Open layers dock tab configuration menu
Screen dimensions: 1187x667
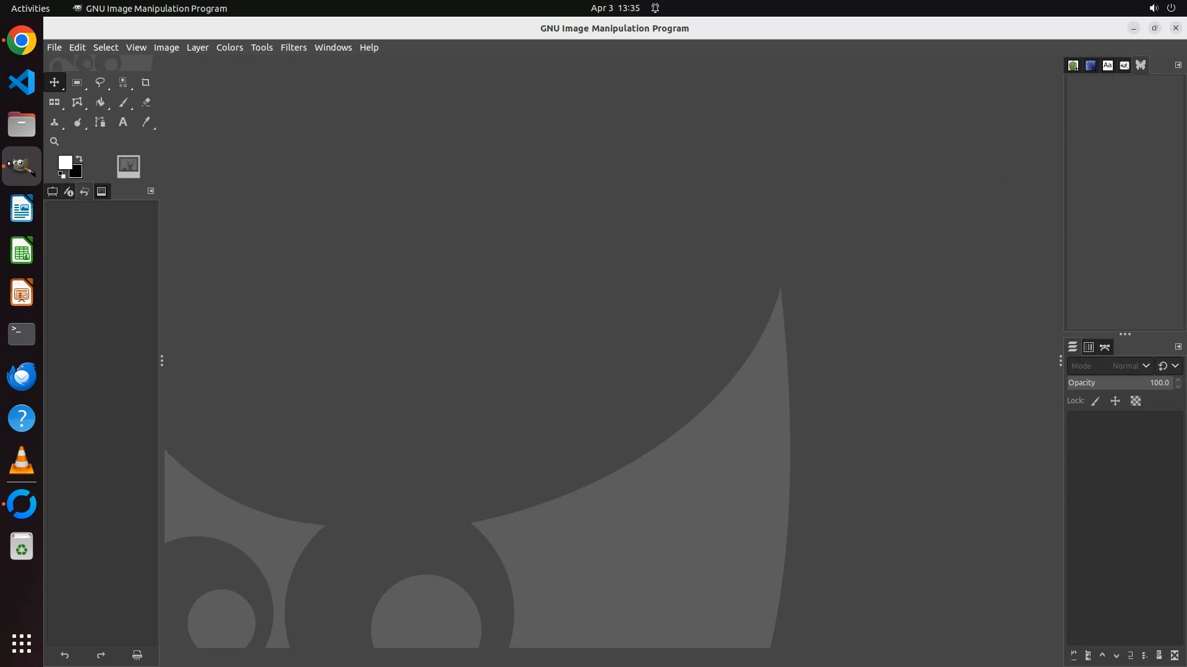coord(1178,346)
